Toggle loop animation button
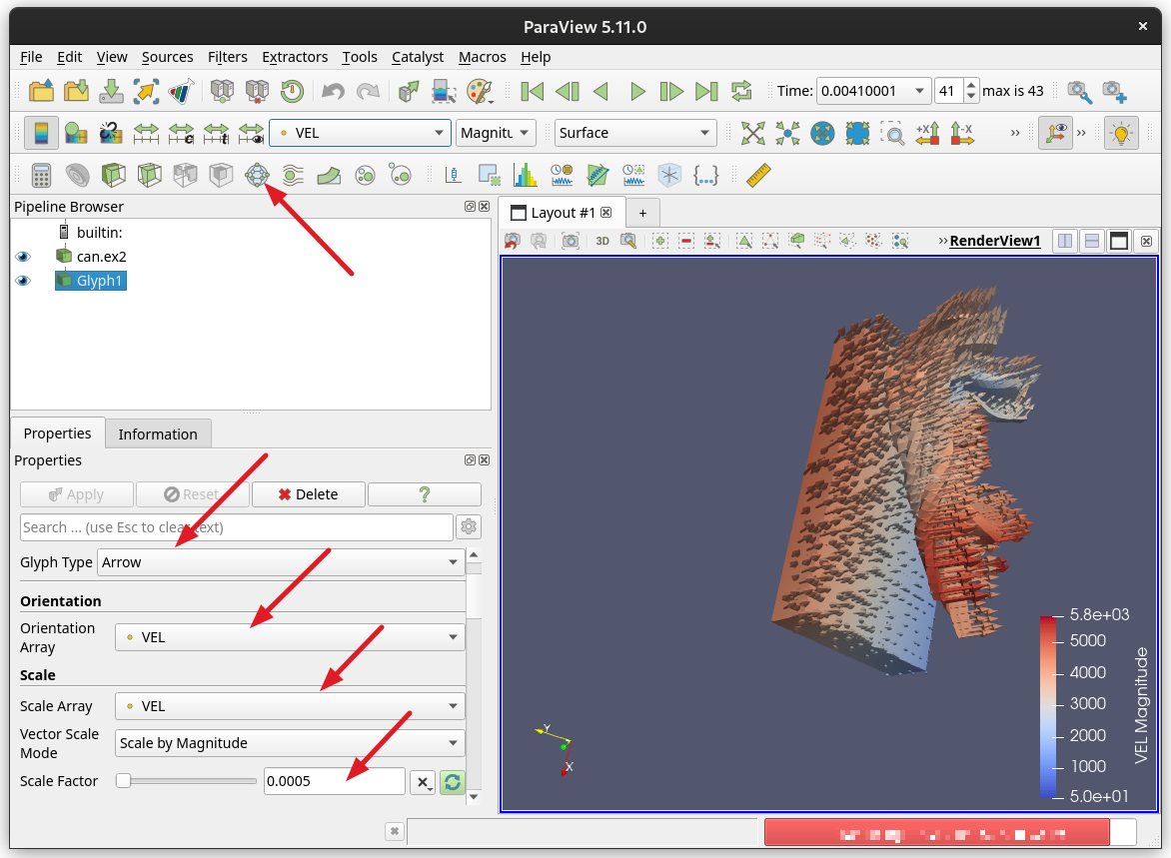1171x858 pixels. point(741,91)
